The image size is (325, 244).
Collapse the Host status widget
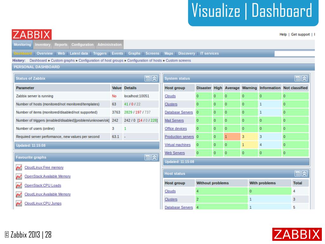(304, 173)
